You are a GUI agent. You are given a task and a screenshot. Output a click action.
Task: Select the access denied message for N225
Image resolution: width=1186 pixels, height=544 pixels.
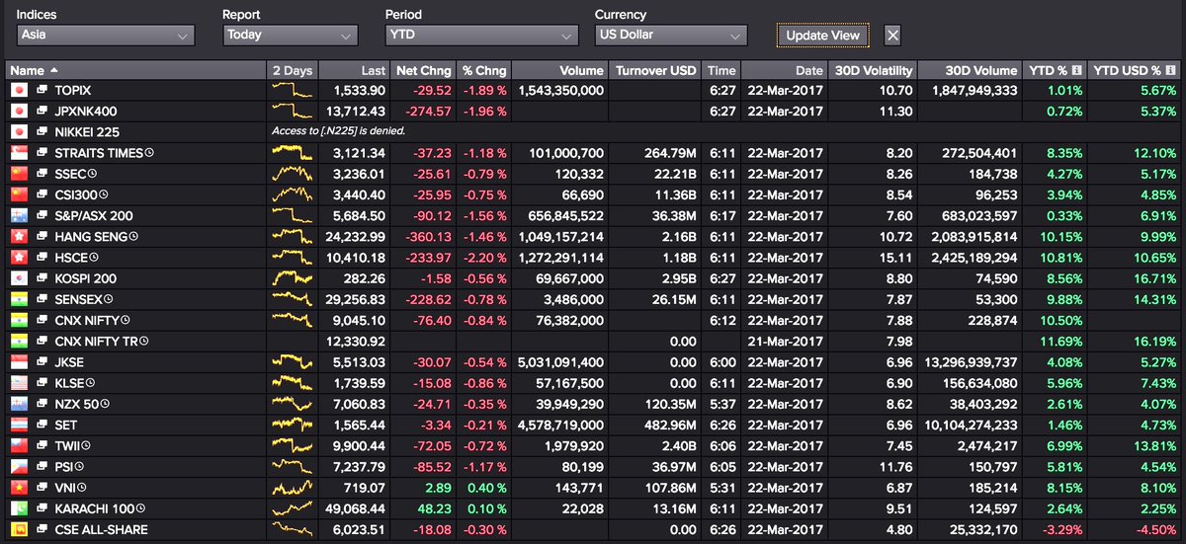(339, 131)
